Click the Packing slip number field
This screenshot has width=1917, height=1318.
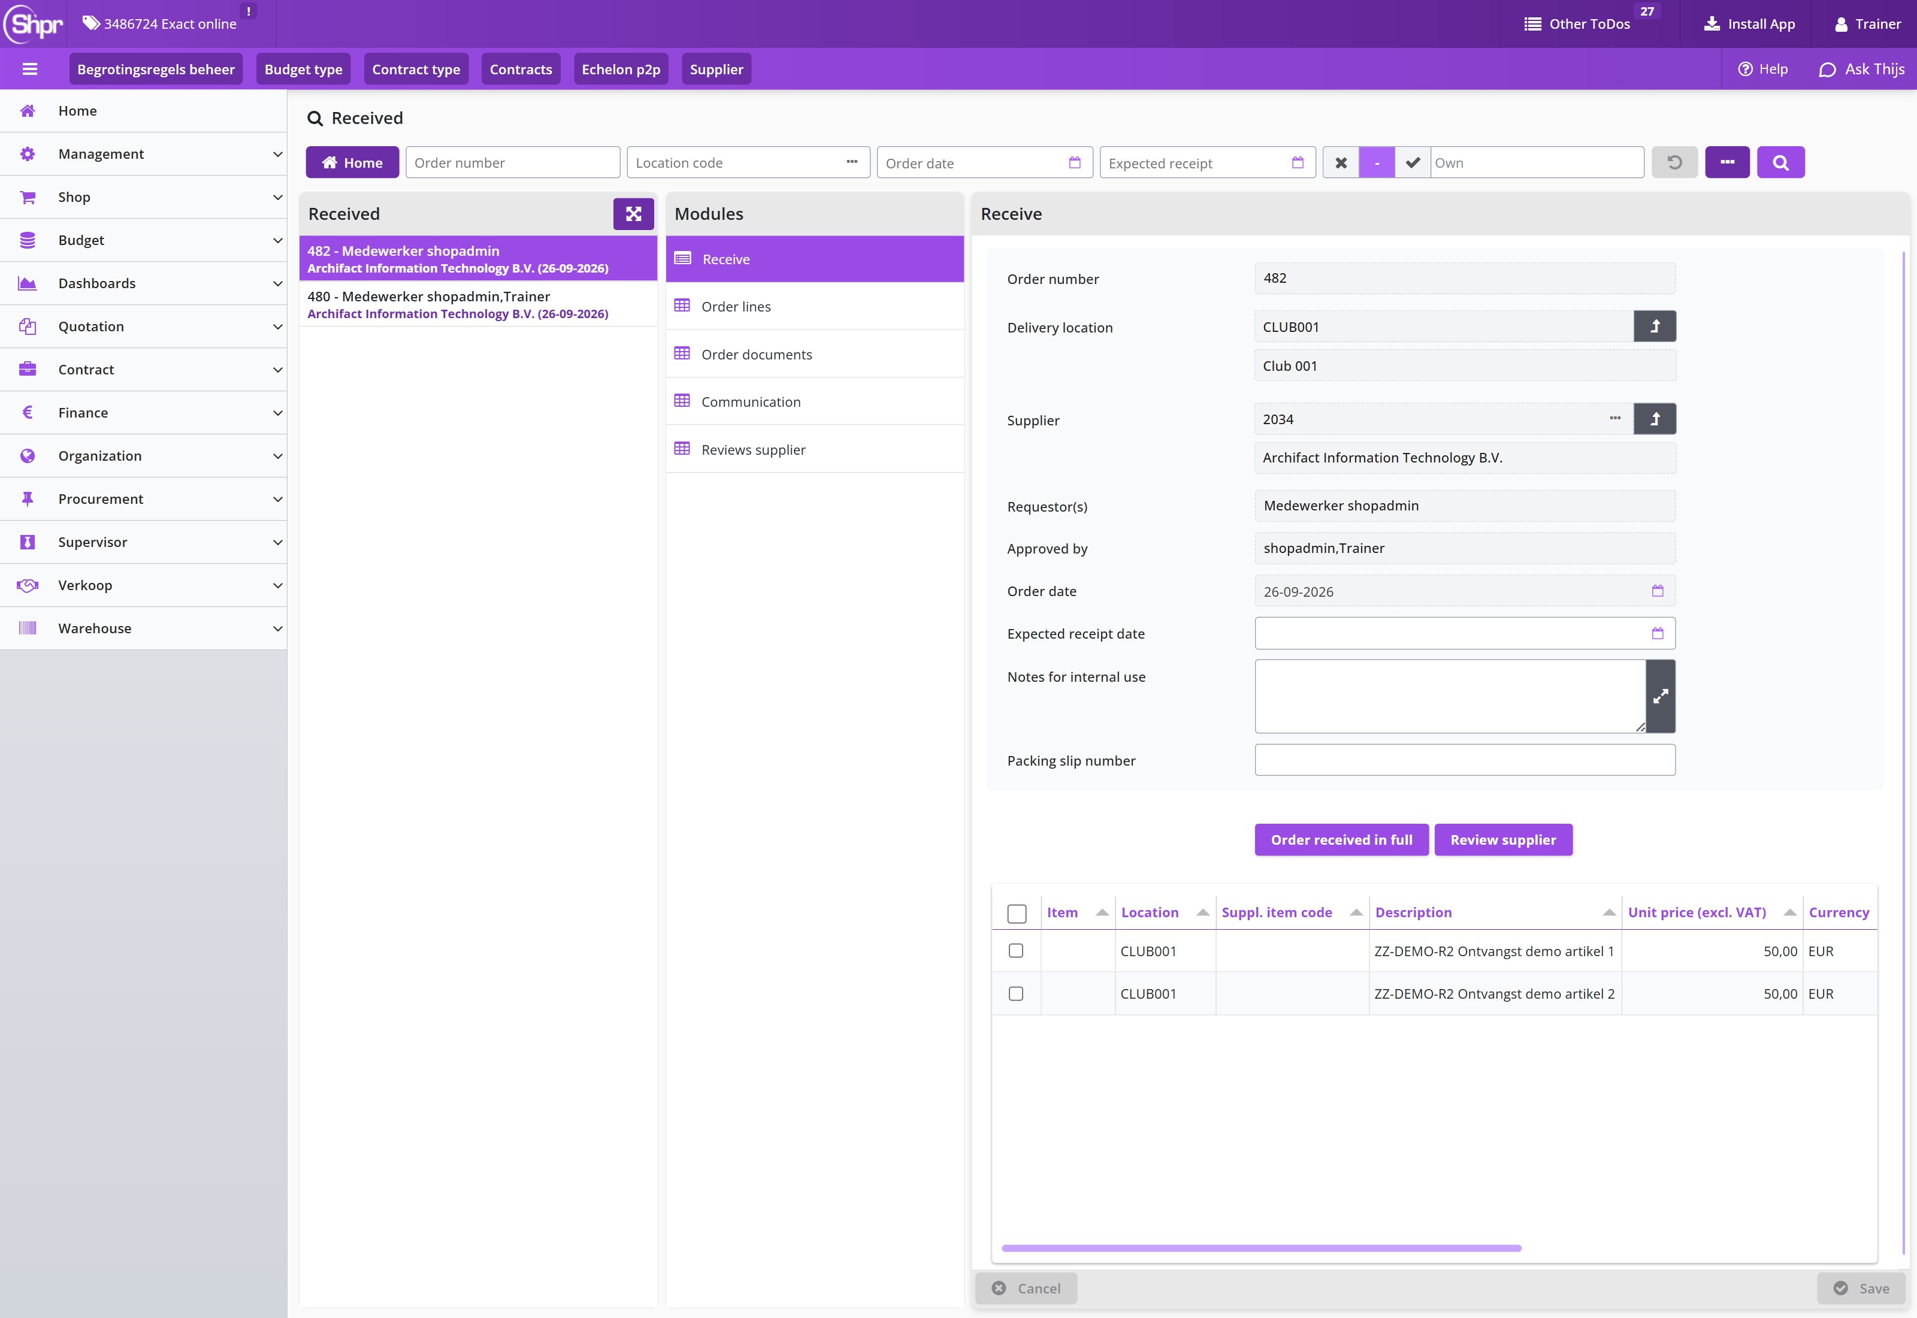(x=1465, y=760)
